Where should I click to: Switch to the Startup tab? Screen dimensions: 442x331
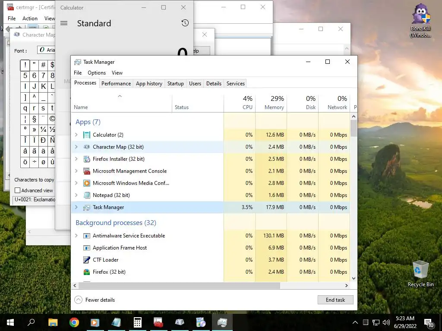(175, 84)
